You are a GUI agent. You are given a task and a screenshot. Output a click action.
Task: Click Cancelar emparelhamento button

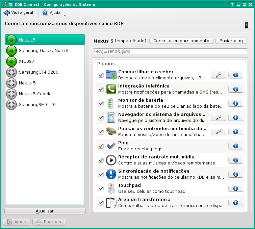pyautogui.click(x=181, y=41)
